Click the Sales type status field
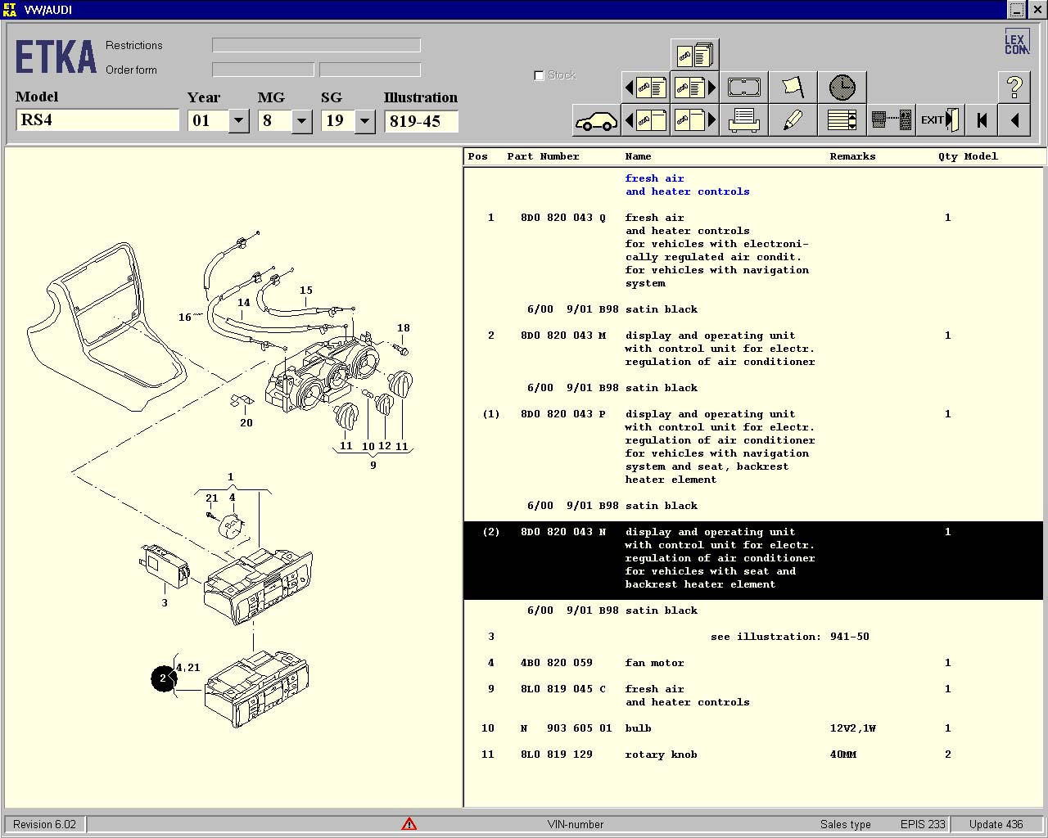This screenshot has width=1048, height=838. pos(846,824)
